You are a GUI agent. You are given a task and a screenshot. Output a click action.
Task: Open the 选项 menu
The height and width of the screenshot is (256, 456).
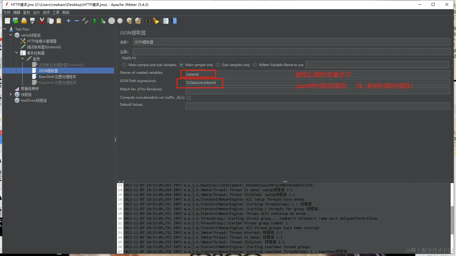[46, 12]
